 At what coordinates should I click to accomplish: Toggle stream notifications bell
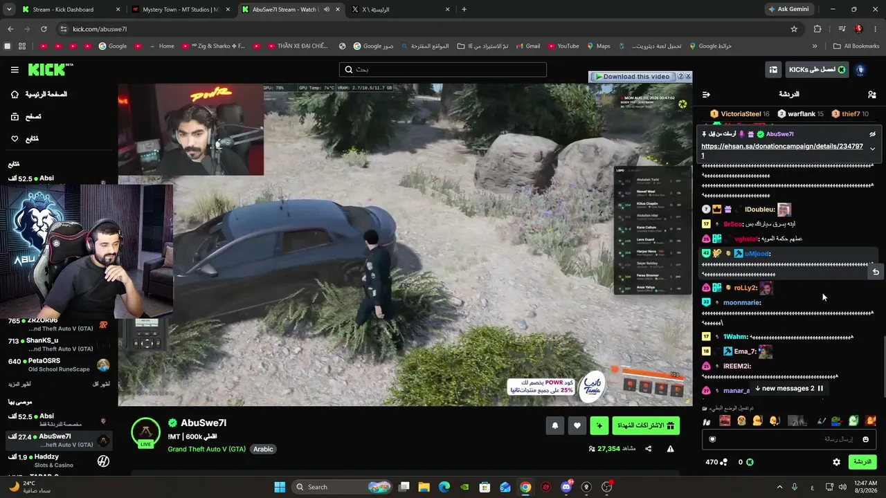point(554,426)
